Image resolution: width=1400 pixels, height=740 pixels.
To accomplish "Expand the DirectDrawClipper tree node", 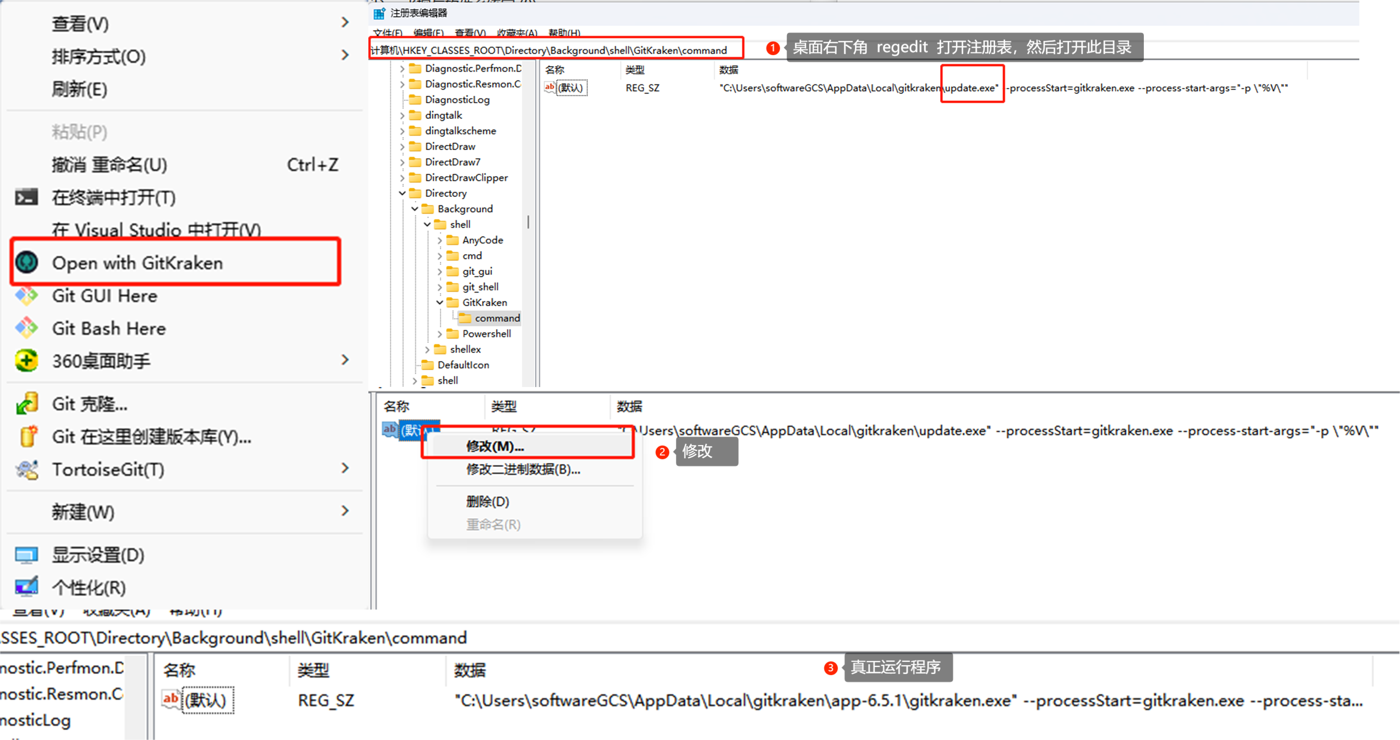I will coord(402,178).
